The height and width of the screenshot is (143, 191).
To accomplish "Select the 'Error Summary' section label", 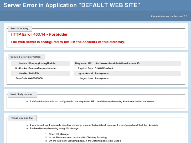I will click(19, 29).
